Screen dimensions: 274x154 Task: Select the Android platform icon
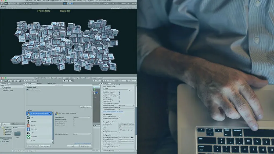pos(28,121)
